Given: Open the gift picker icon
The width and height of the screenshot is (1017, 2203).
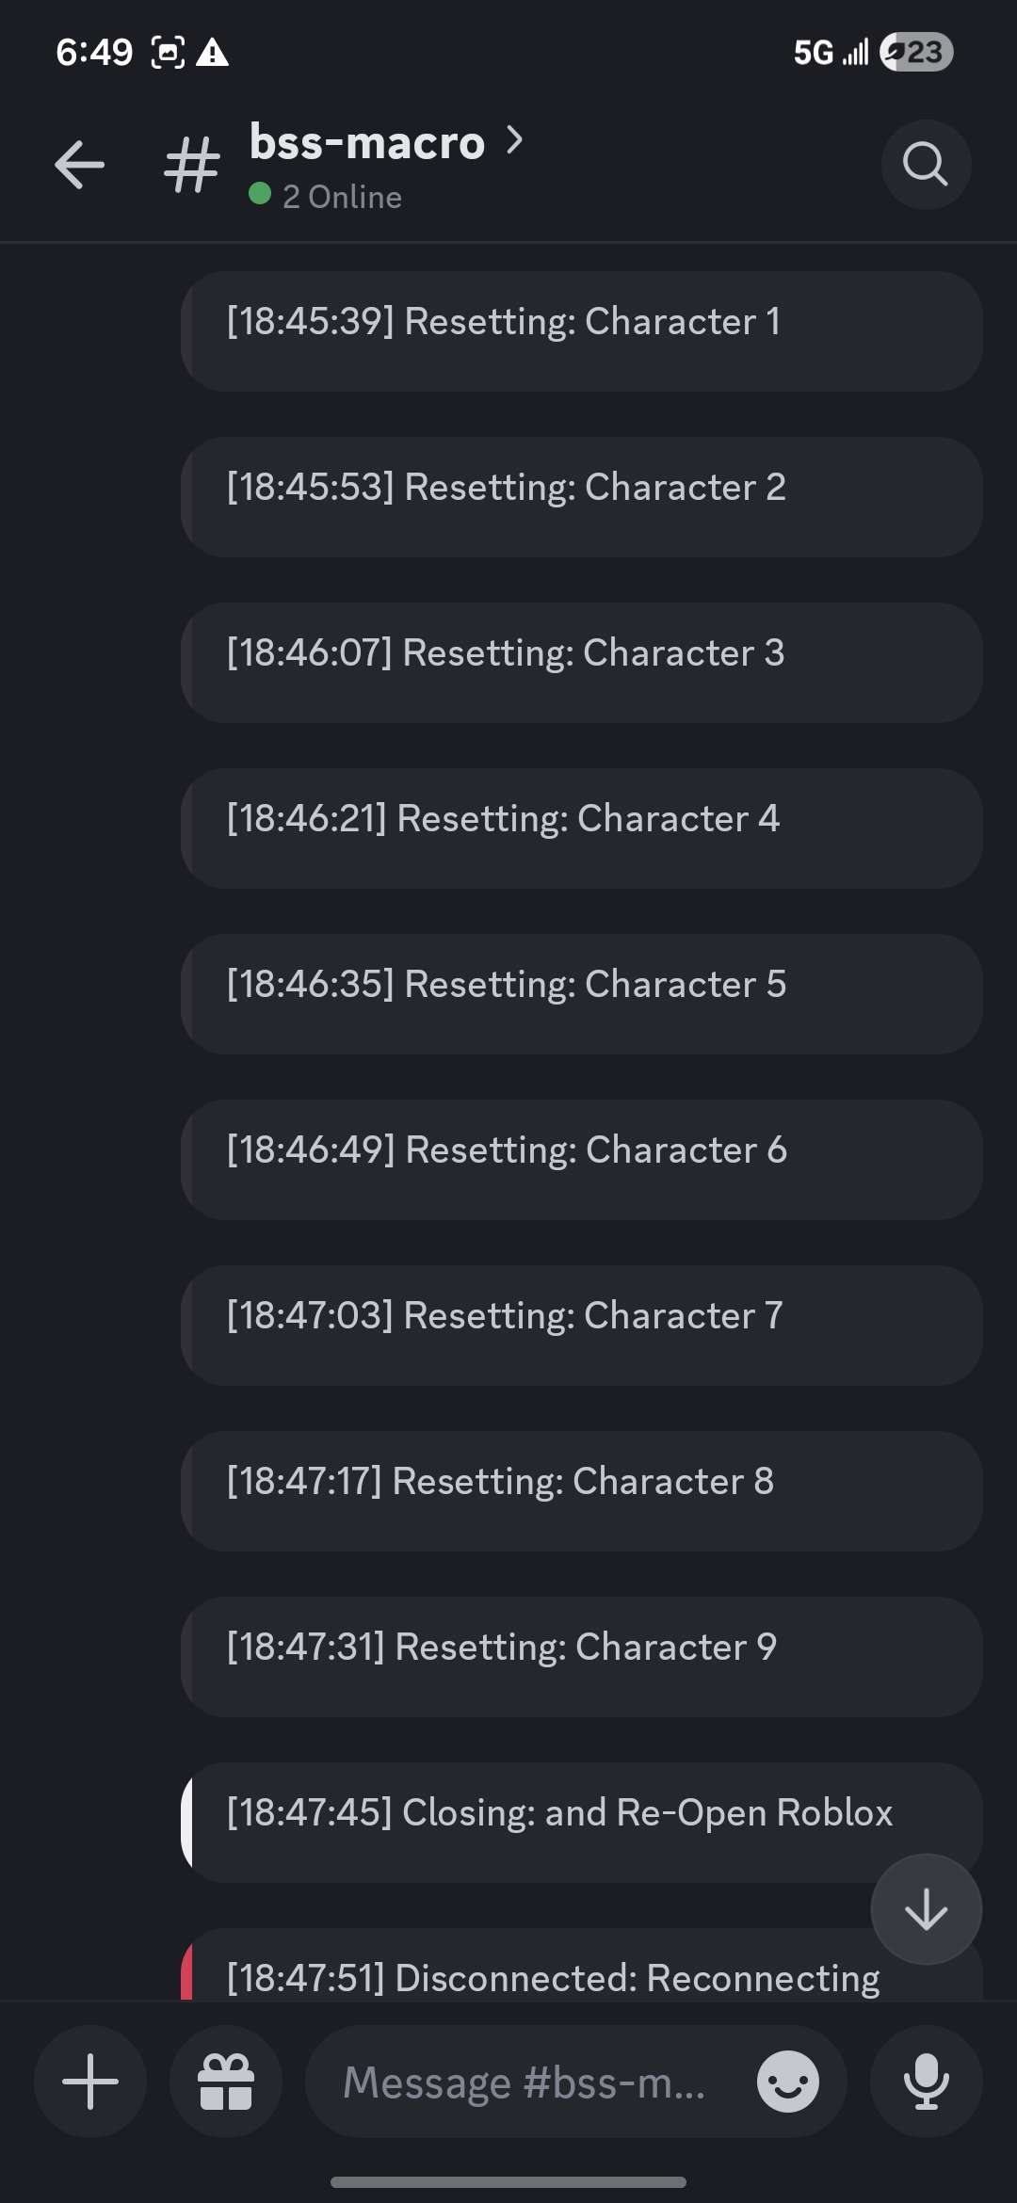Looking at the screenshot, I should (226, 2082).
